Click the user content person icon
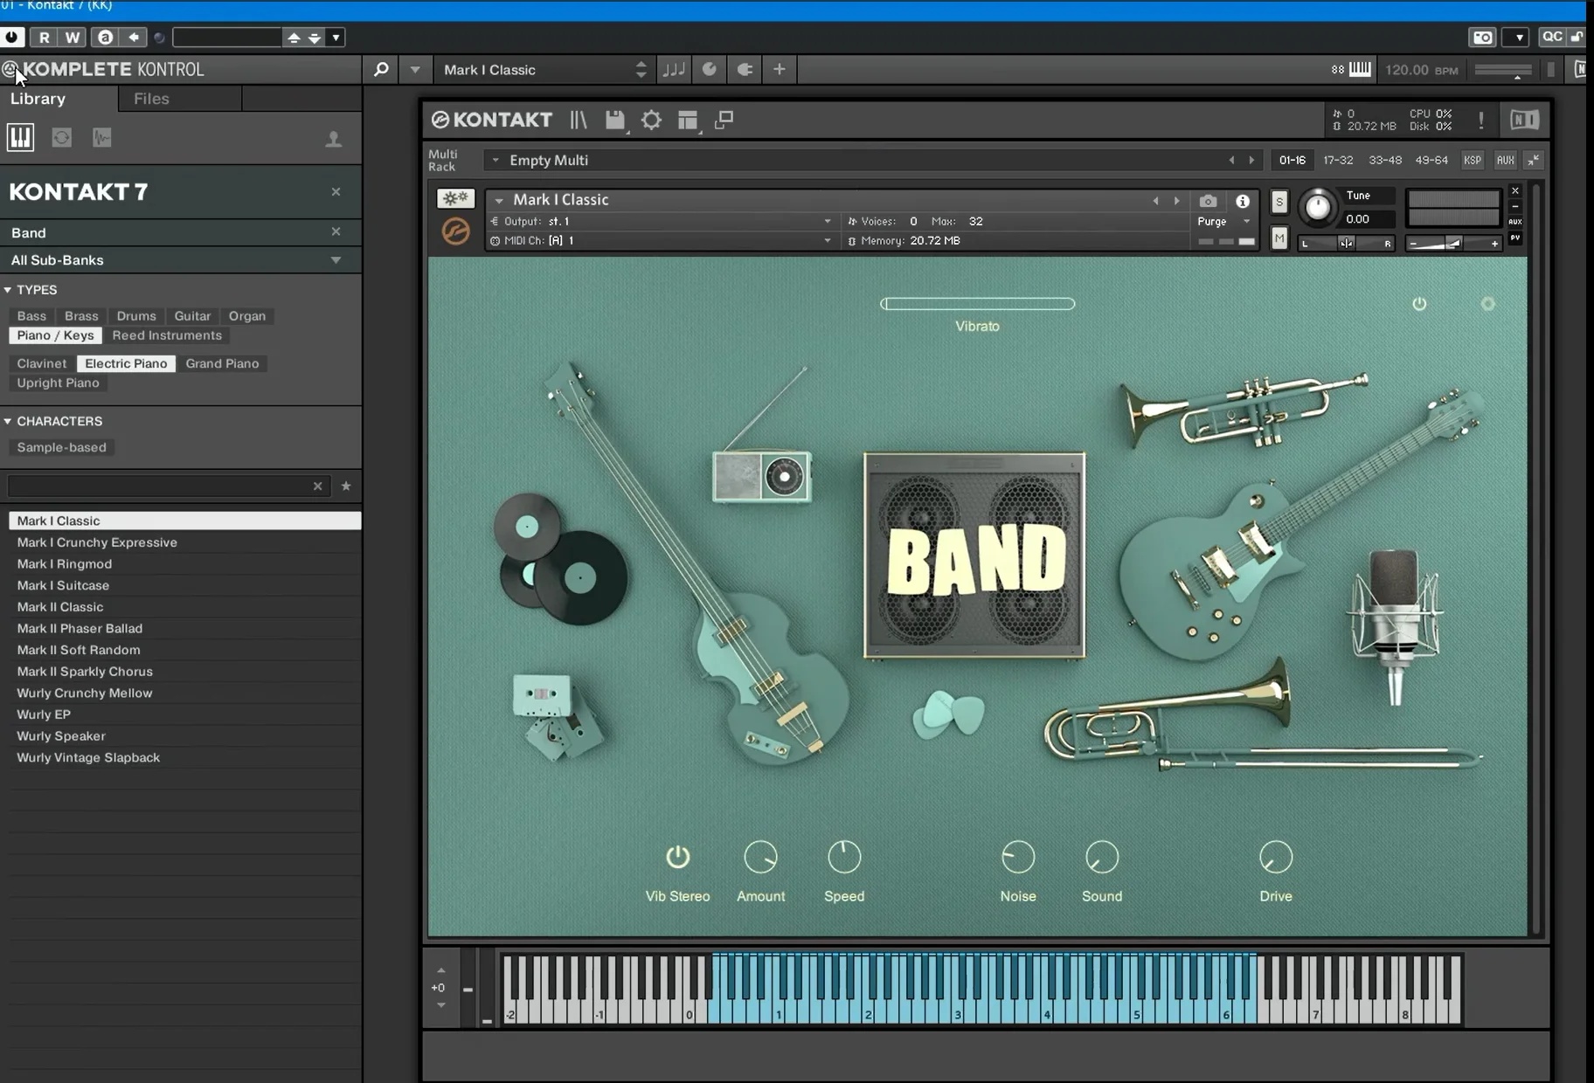 (333, 139)
